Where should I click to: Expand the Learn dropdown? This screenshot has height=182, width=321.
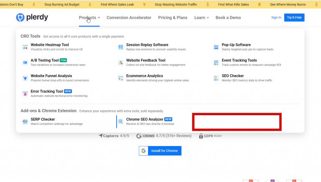201,18
